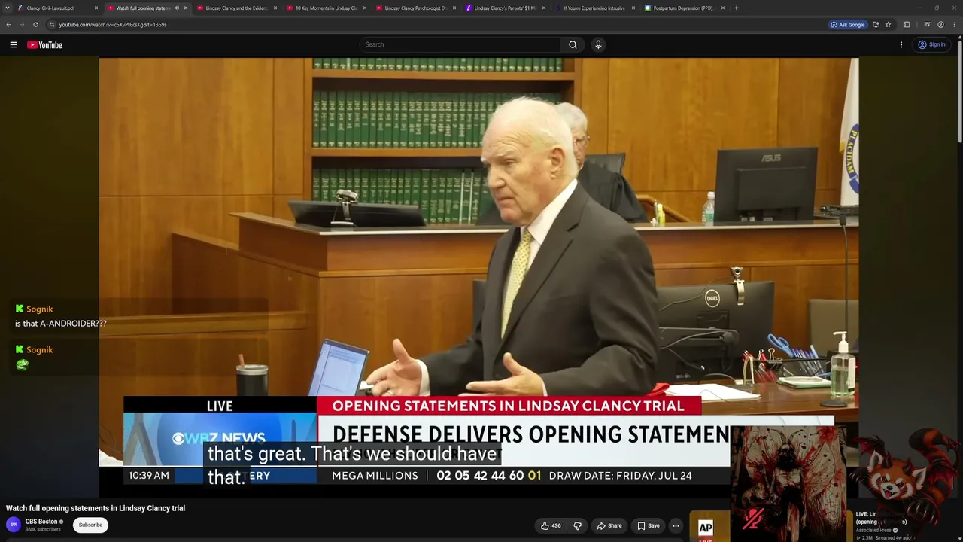Bookmark this page with the star
The image size is (963, 542).
click(x=889, y=25)
